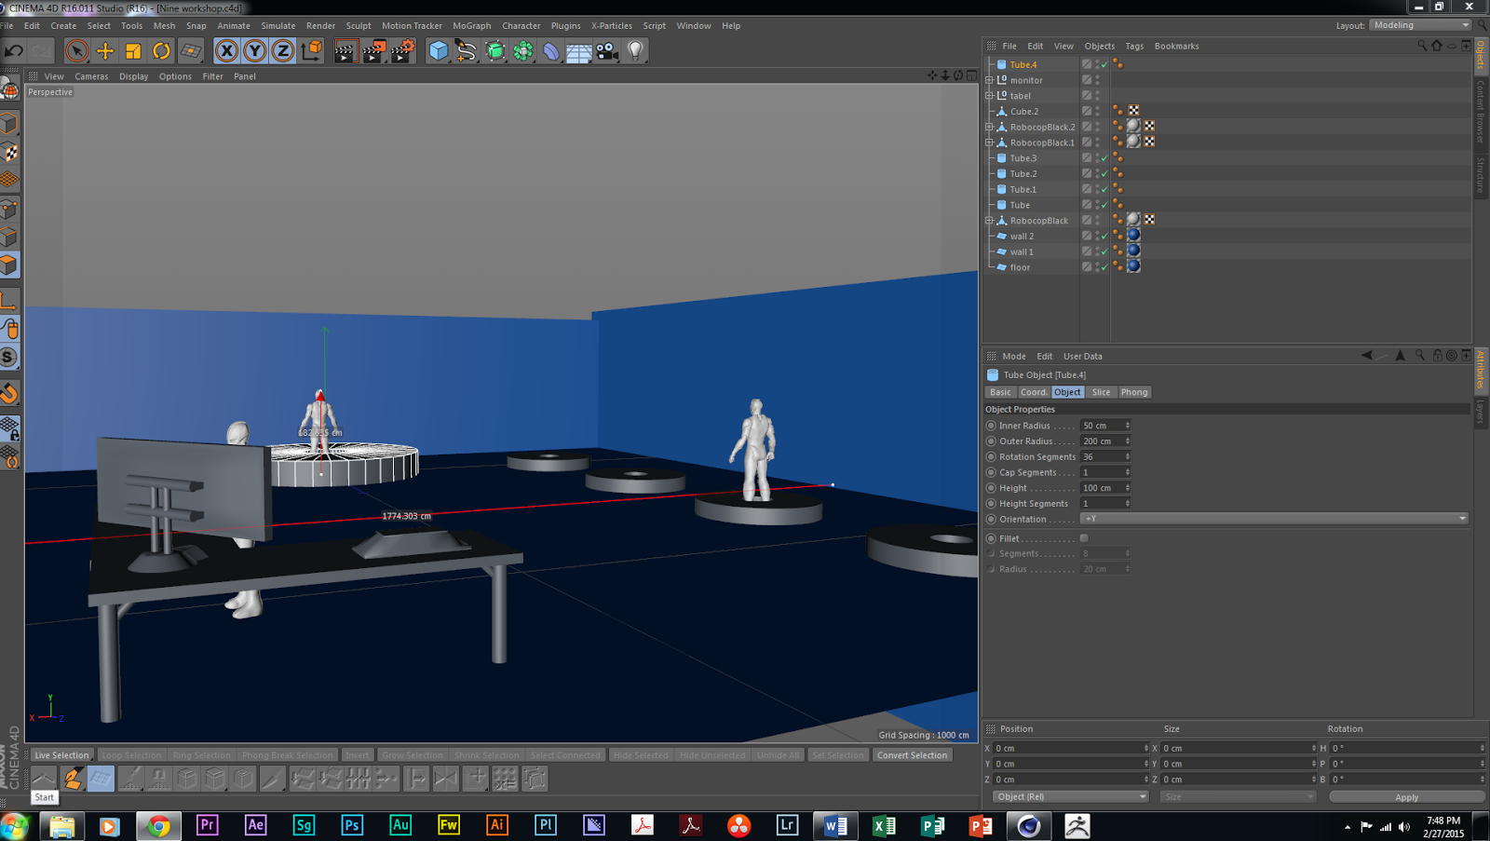Viewport: 1490px width, 841px height.
Task: Expand the monitor object hierarchy
Action: [x=989, y=80]
